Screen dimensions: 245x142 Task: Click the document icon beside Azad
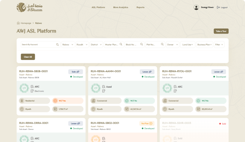[104, 87]
